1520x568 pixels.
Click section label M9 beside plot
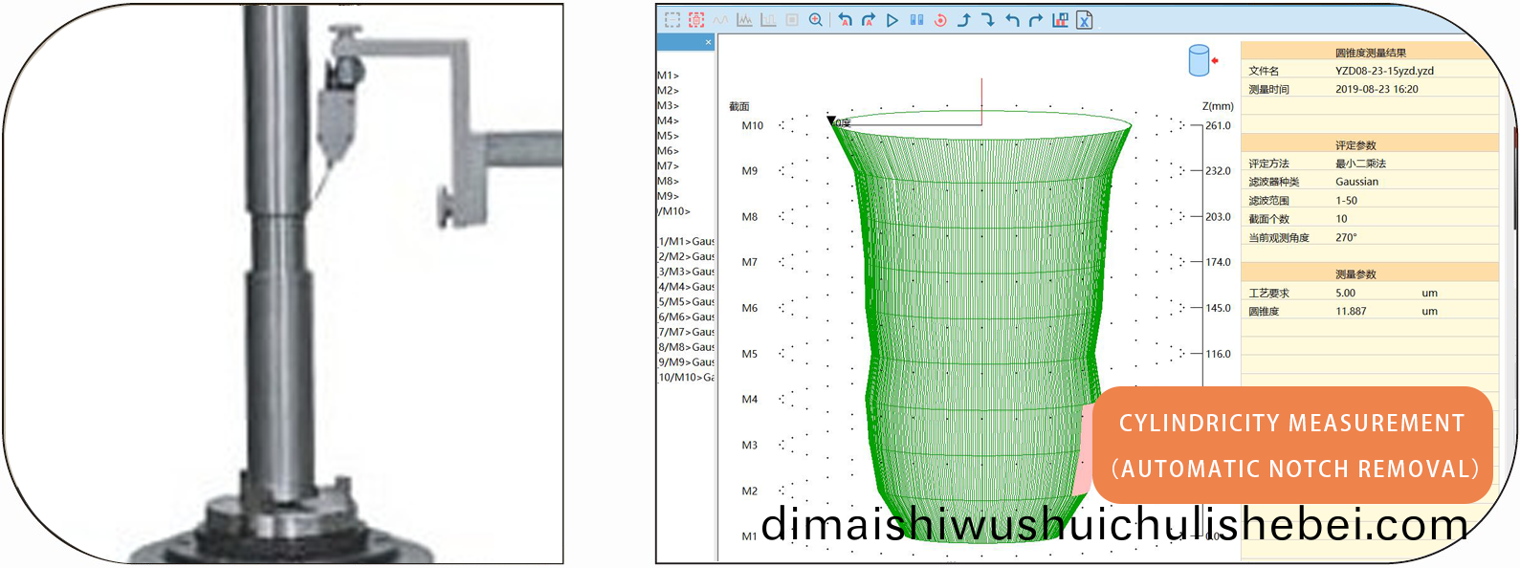pyautogui.click(x=750, y=171)
